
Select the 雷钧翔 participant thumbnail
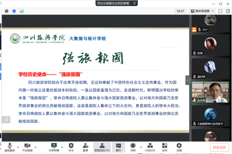tap(210, 69)
